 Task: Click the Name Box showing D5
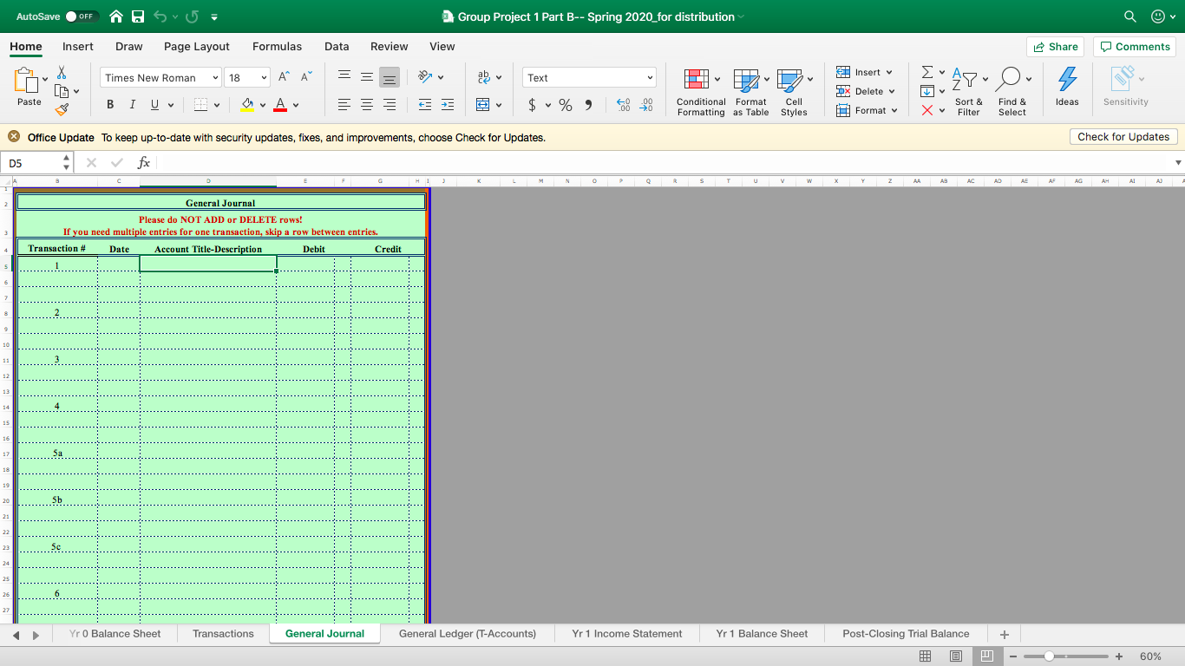[x=36, y=162]
